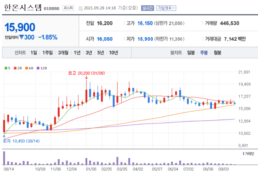
Task: Click the green 5-period moving average swatch
Action: pos(6,68)
